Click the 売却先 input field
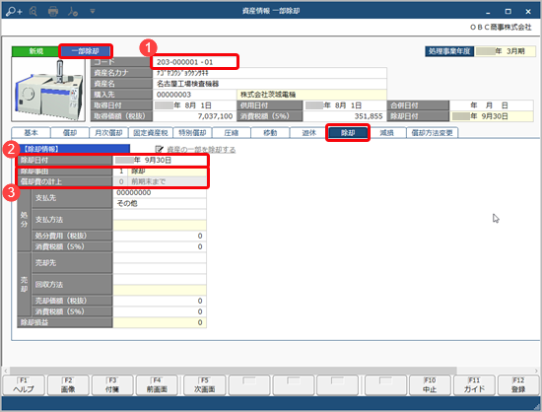 [x=160, y=257]
